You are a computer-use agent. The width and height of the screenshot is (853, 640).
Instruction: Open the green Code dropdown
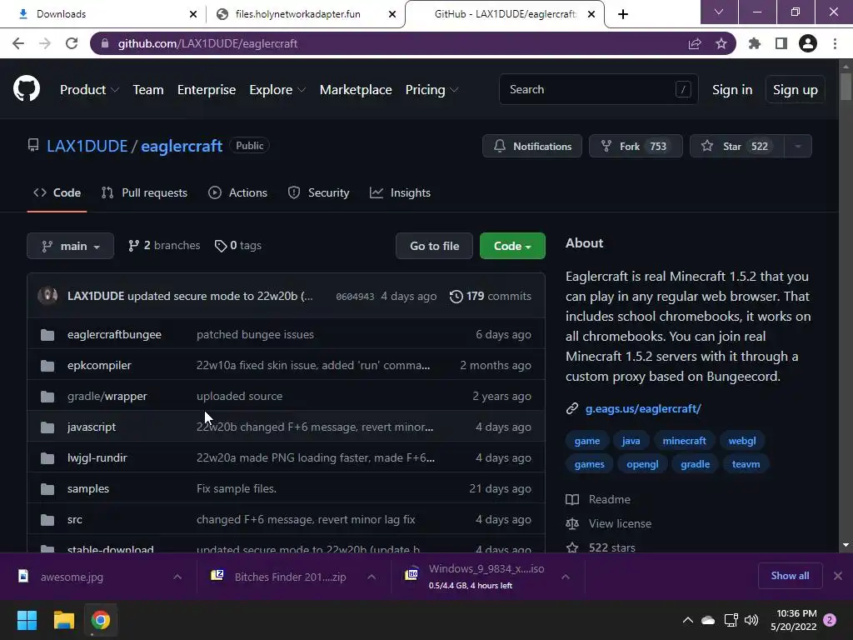[x=512, y=246]
